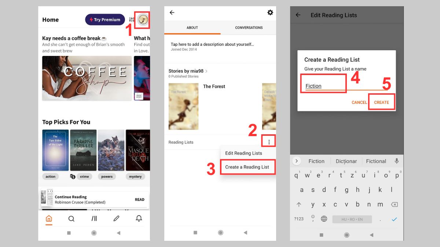Tap READ to continue Robinson Crusoe
Viewport: 440px width, 247px height.
tap(140, 199)
